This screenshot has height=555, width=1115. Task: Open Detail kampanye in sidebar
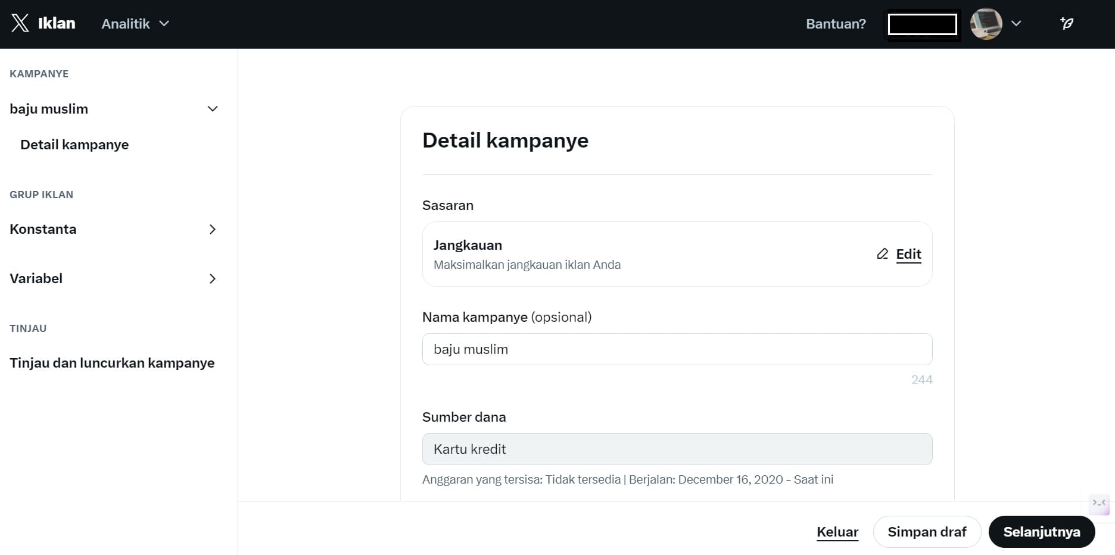click(74, 145)
